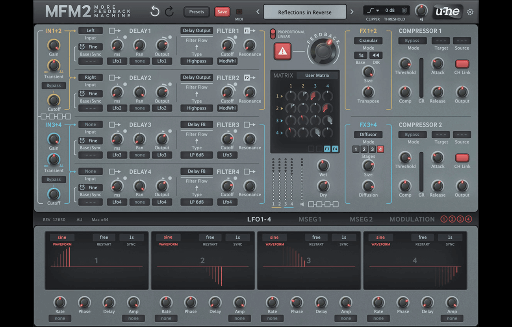Click the Wet knob
This screenshot has height=327, width=512.
(x=323, y=165)
